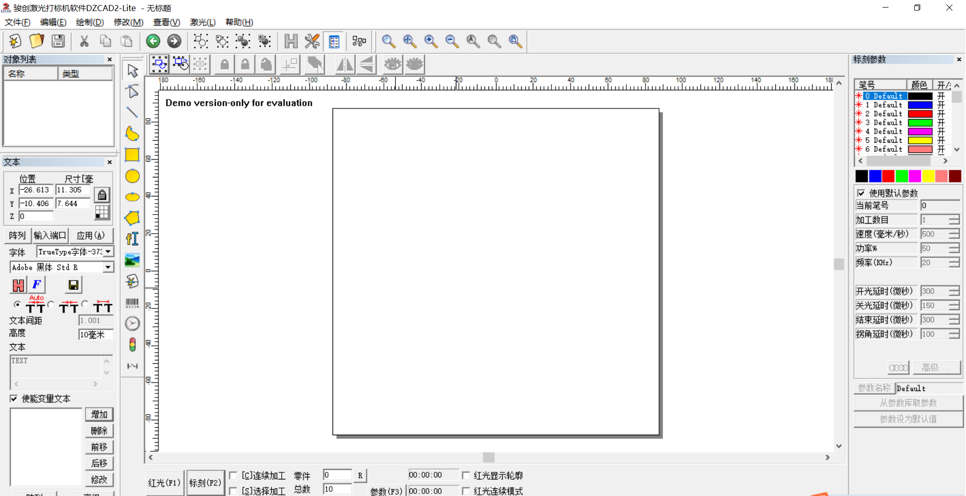Select the Text drawing tool
This screenshot has height=496, width=966.
coord(132,239)
